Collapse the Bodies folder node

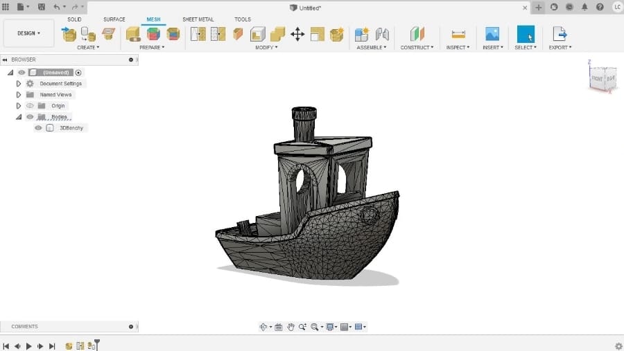pyautogui.click(x=19, y=117)
